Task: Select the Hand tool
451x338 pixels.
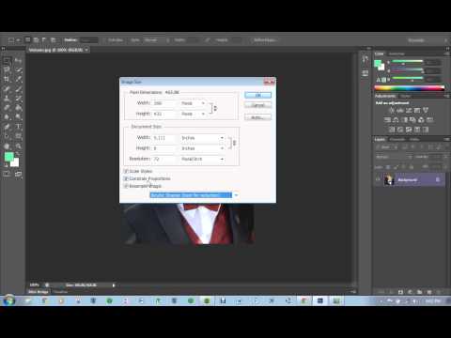Action: (x=7, y=146)
